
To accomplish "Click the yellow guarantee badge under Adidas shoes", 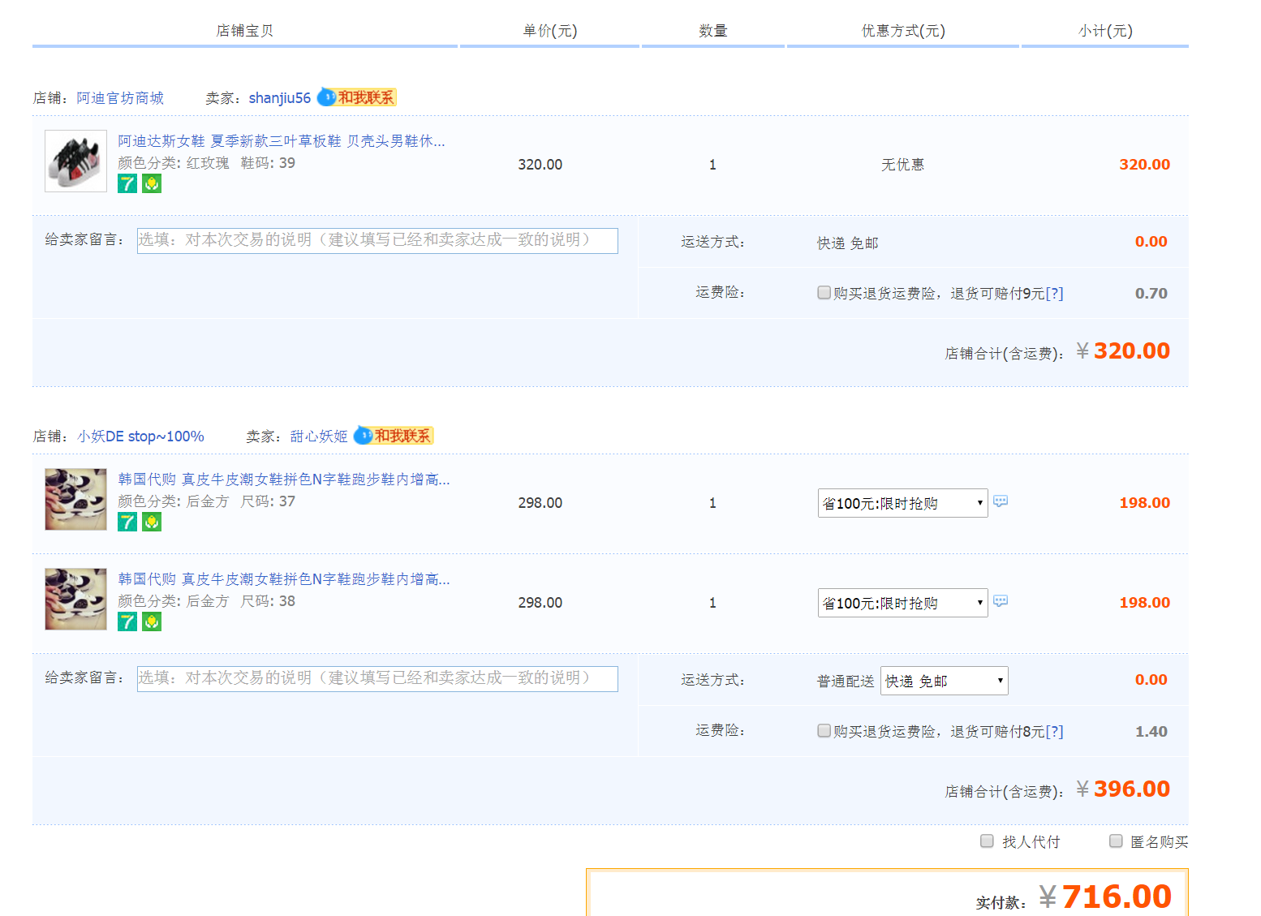I will (152, 184).
